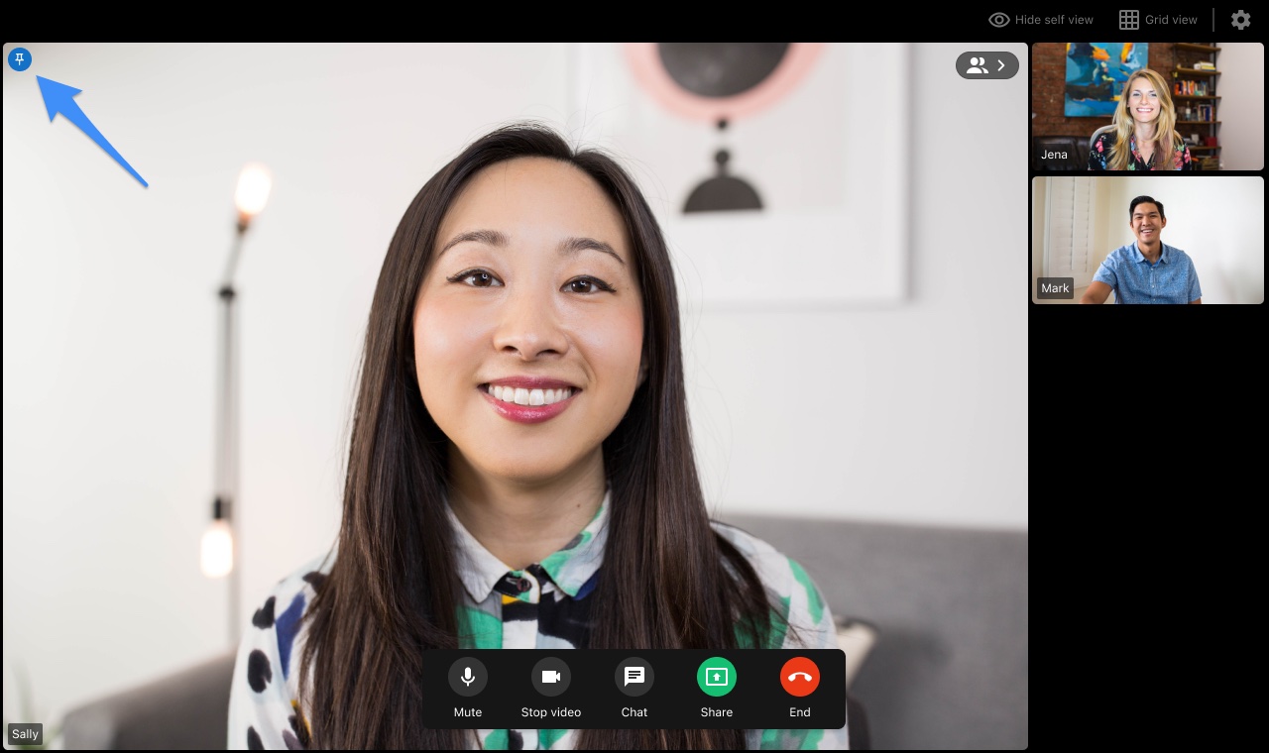The width and height of the screenshot is (1269, 753).
Task: Open the participants list icon
Action: (x=978, y=64)
